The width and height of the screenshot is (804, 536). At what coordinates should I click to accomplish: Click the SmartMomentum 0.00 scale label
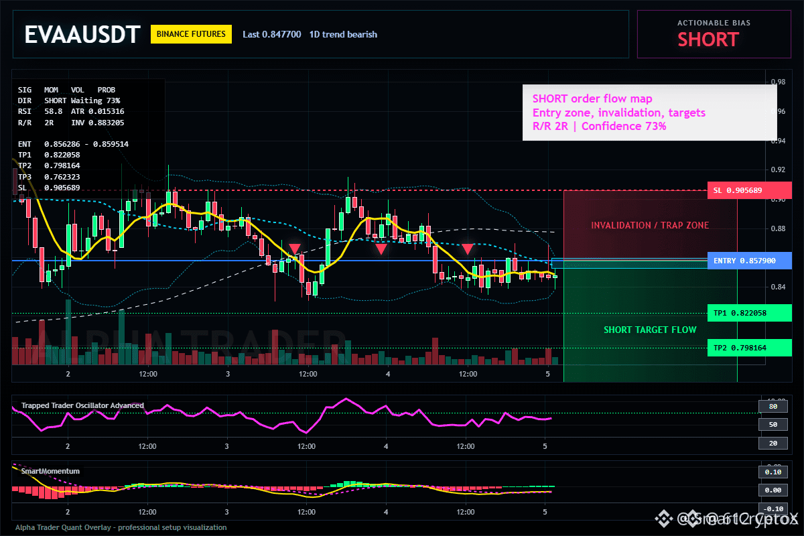click(773, 490)
